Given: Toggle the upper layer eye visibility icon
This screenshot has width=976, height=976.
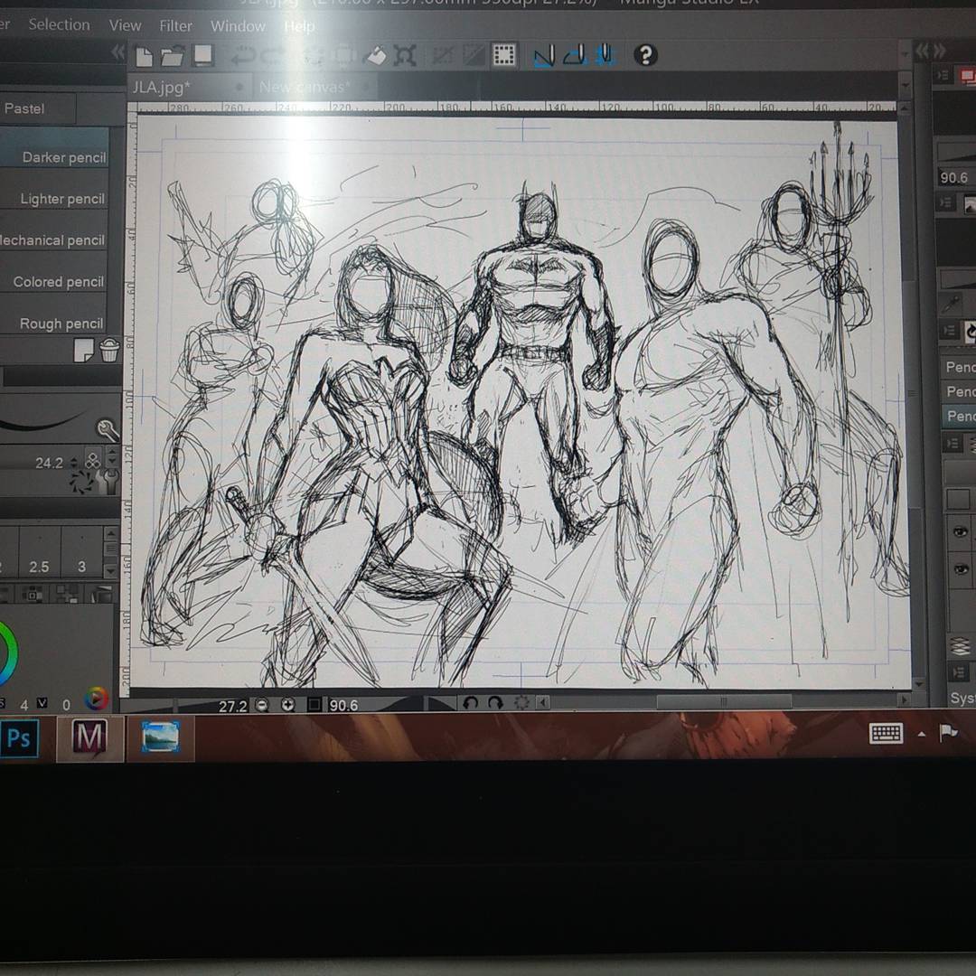Looking at the screenshot, I should coord(960,532).
